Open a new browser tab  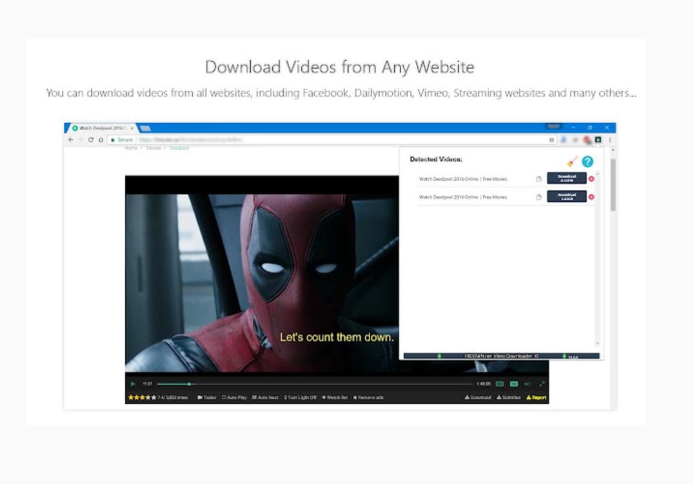click(x=145, y=128)
